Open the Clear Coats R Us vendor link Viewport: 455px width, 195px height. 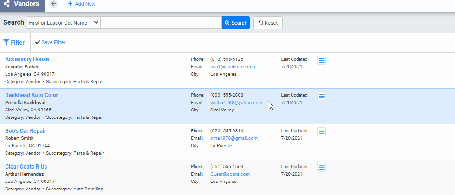click(x=26, y=167)
